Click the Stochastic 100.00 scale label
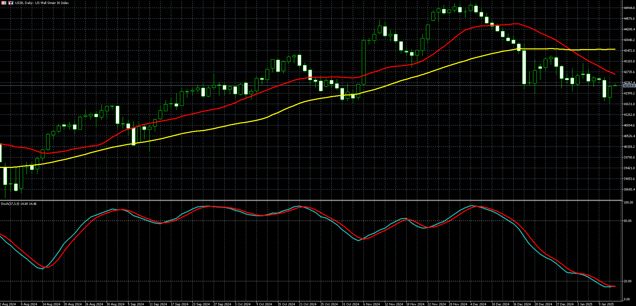 [x=628, y=203]
